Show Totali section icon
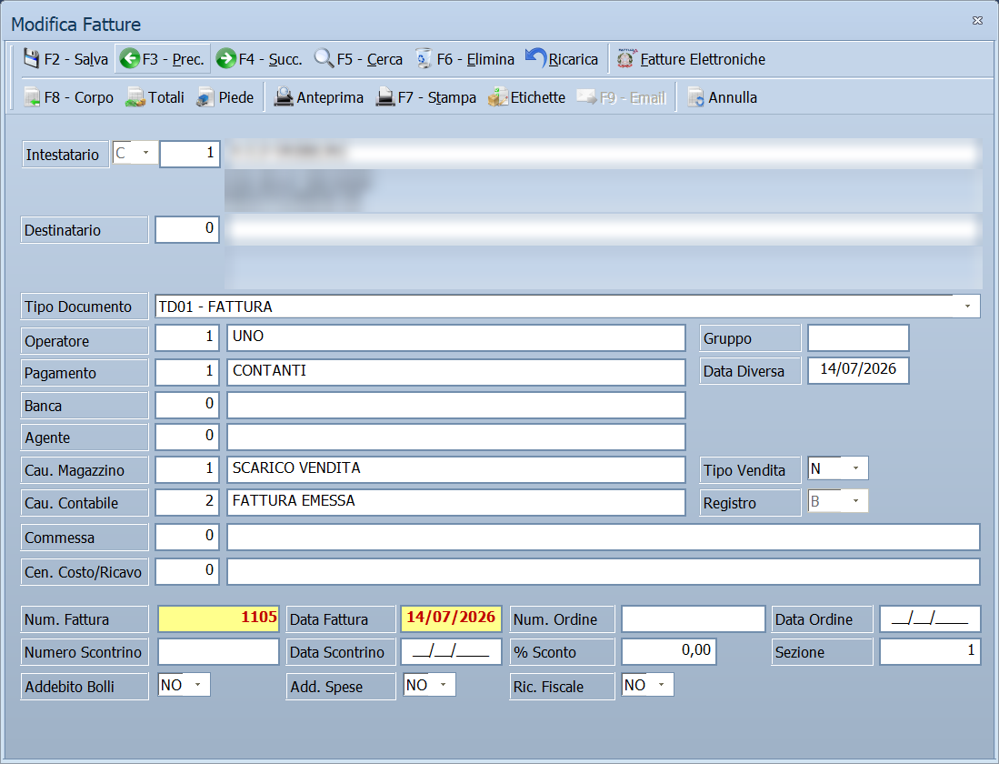The height and width of the screenshot is (764, 999). coord(135,97)
